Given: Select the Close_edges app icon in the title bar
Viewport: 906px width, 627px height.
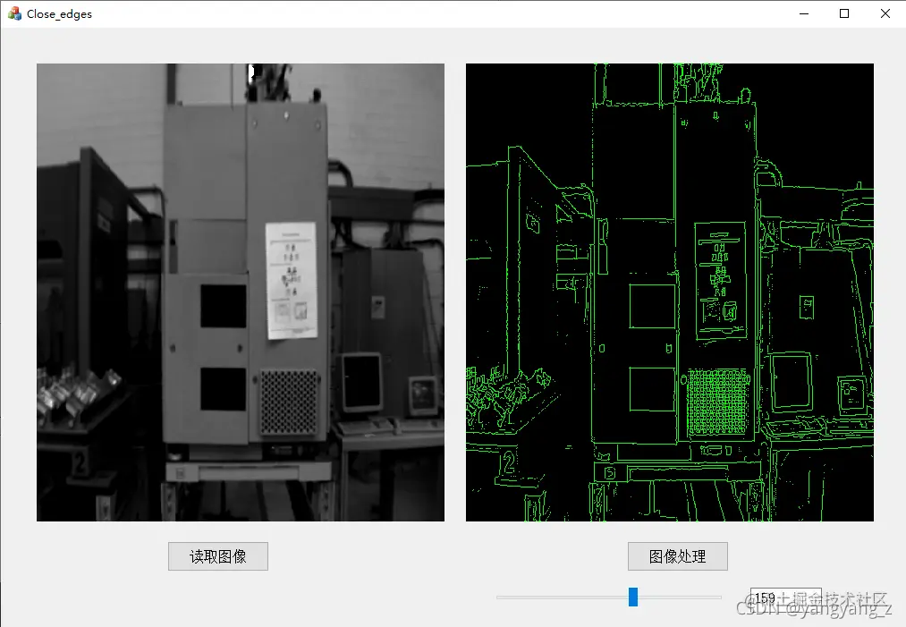Looking at the screenshot, I should (x=13, y=13).
